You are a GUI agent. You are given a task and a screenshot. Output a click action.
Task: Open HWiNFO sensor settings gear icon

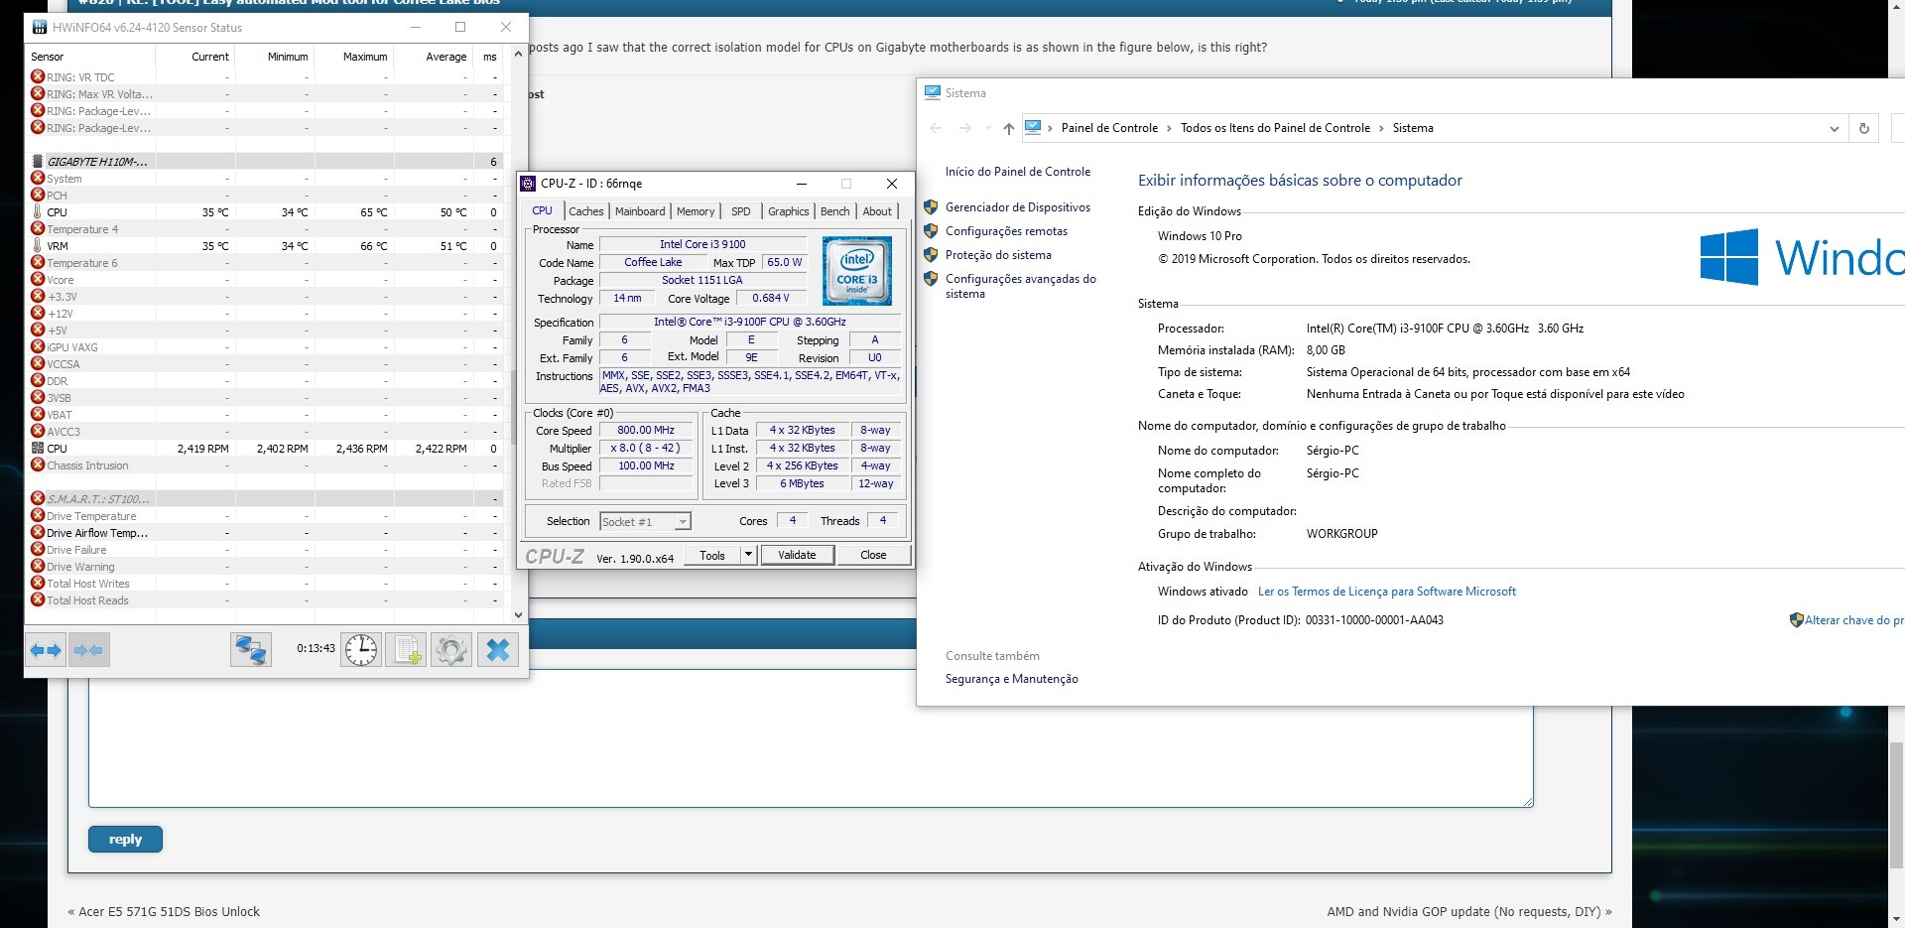pos(451,650)
